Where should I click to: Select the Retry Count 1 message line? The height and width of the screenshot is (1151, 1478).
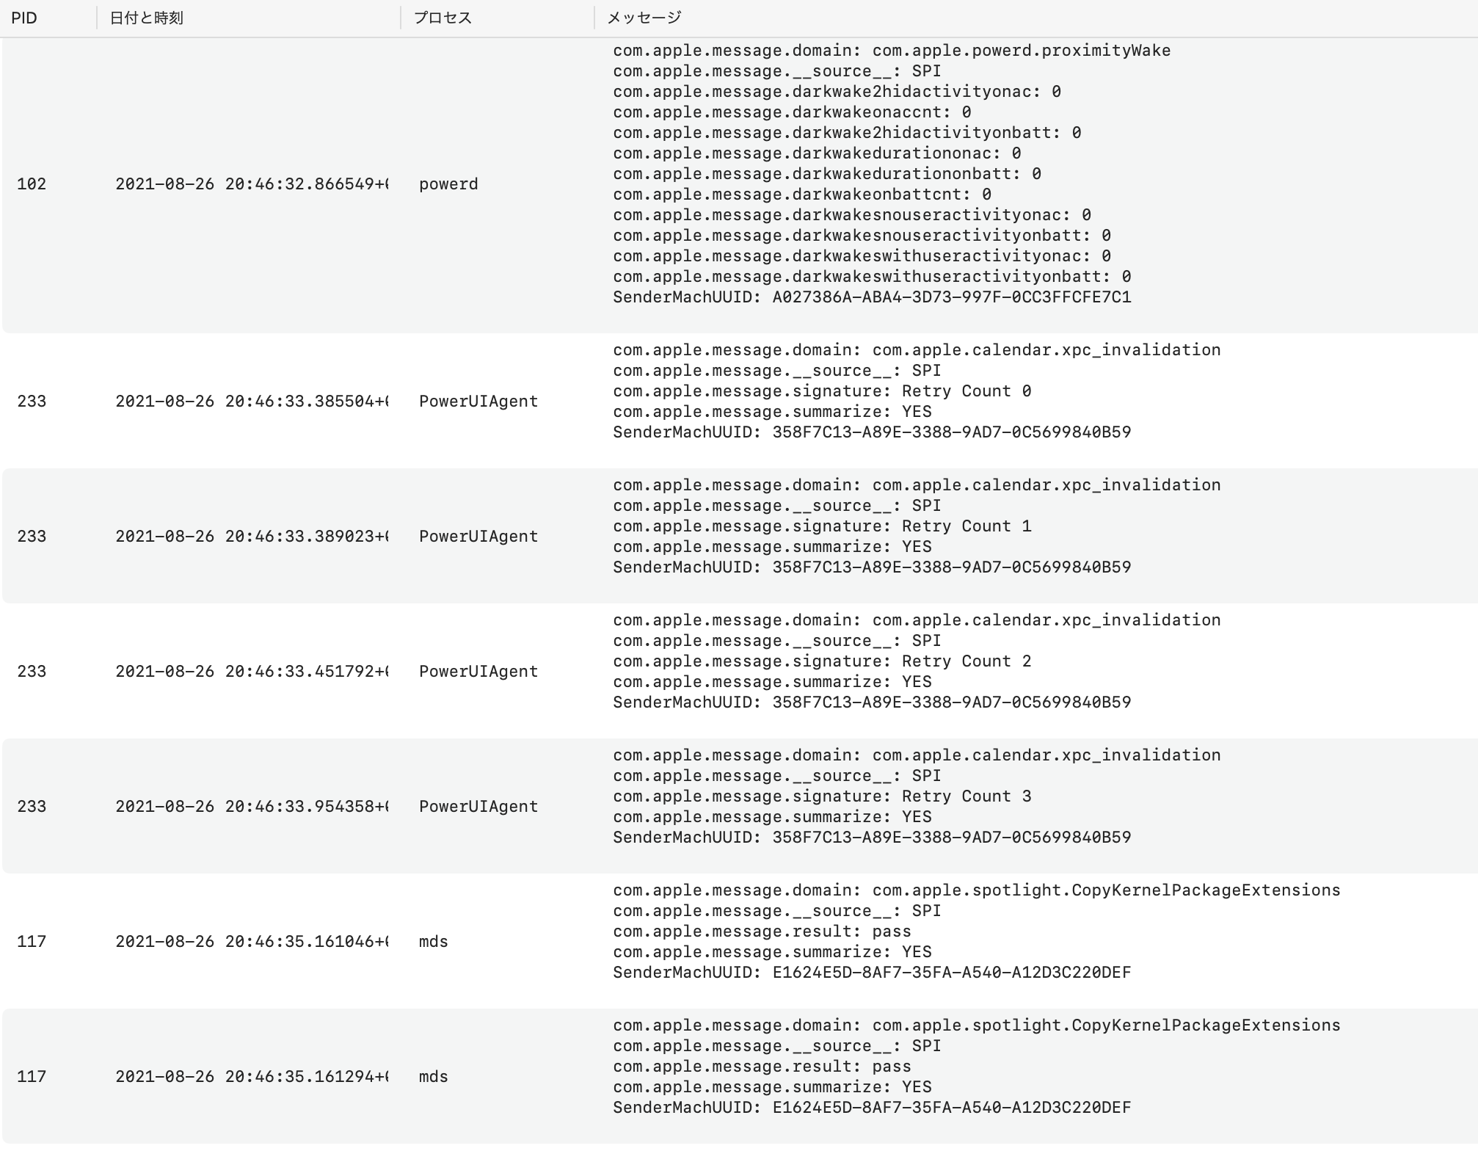point(822,526)
